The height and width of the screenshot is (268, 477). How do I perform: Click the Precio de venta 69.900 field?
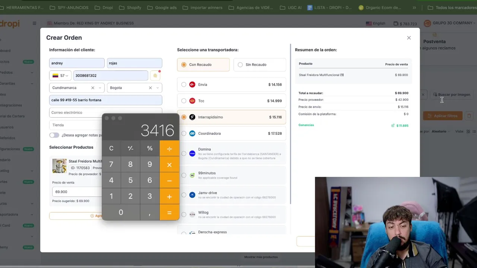tap(77, 192)
